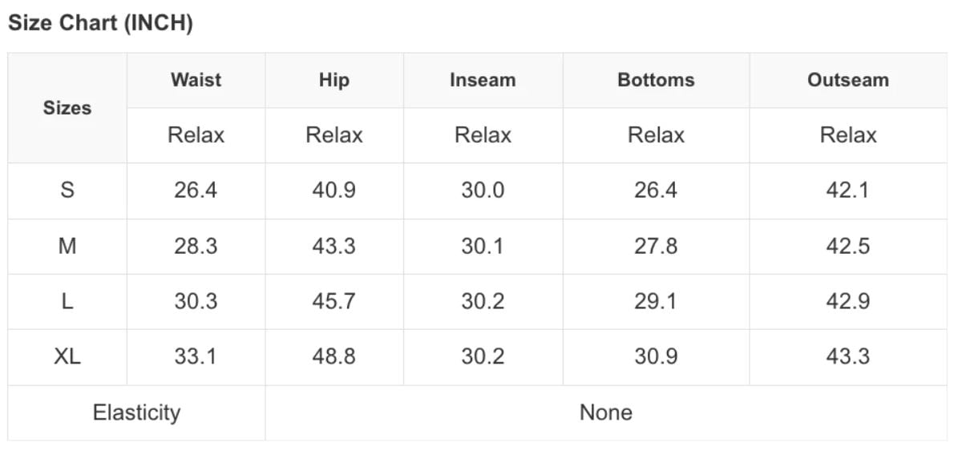The image size is (958, 450).
Task: Select the Outseam column header
Action: [848, 80]
